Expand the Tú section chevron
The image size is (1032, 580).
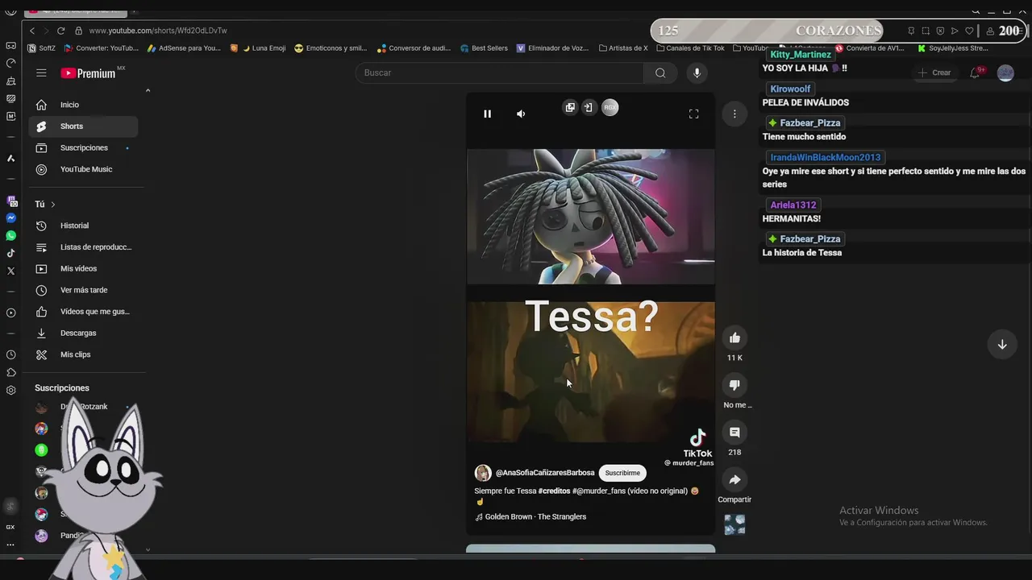[x=53, y=205]
